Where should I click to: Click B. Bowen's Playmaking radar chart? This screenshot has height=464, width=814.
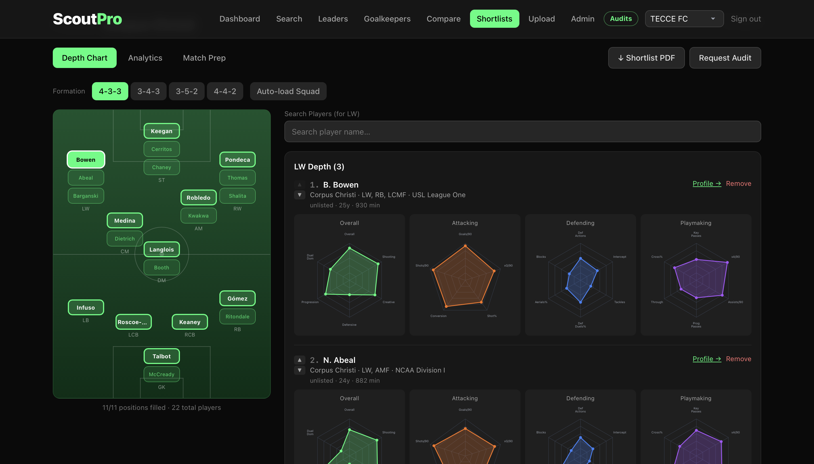coord(696,275)
